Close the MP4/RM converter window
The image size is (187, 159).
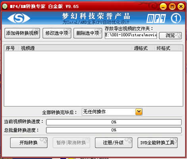click(x=181, y=6)
